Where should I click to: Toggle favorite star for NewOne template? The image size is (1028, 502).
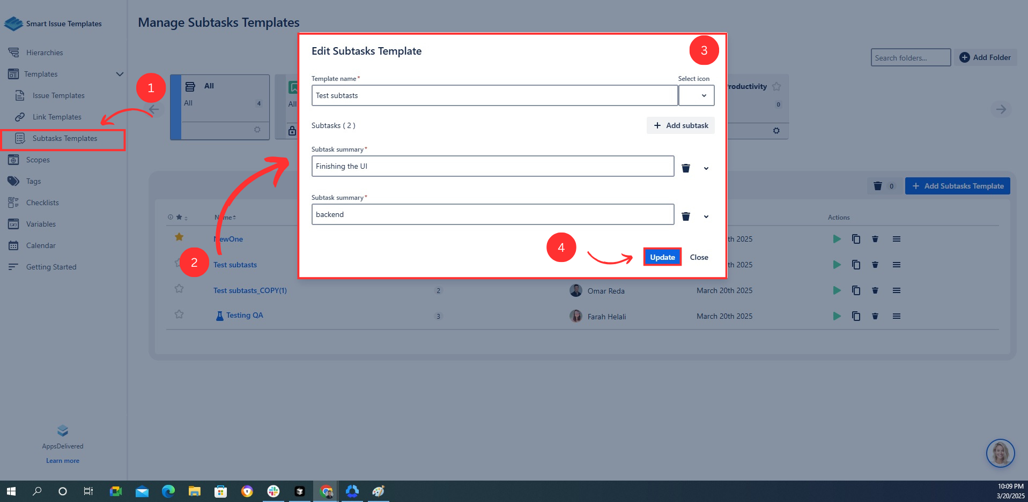coord(179,237)
